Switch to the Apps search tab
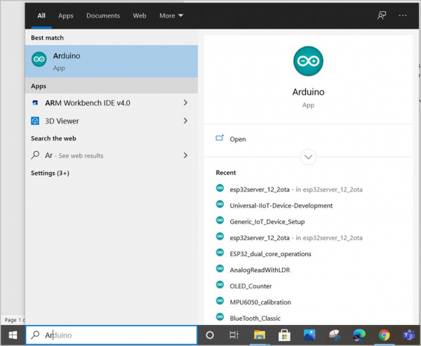Screen dimensions: 421x346 pos(66,15)
